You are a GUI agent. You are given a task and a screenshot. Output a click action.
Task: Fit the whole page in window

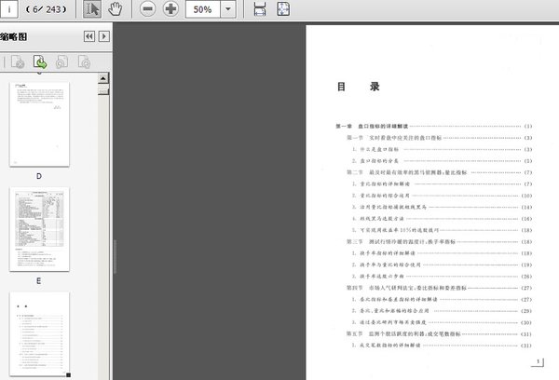pos(283,9)
